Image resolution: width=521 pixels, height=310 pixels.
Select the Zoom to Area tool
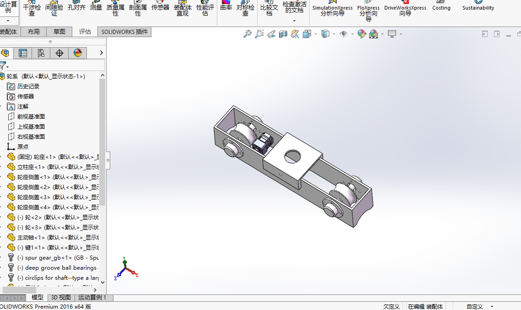click(259, 34)
